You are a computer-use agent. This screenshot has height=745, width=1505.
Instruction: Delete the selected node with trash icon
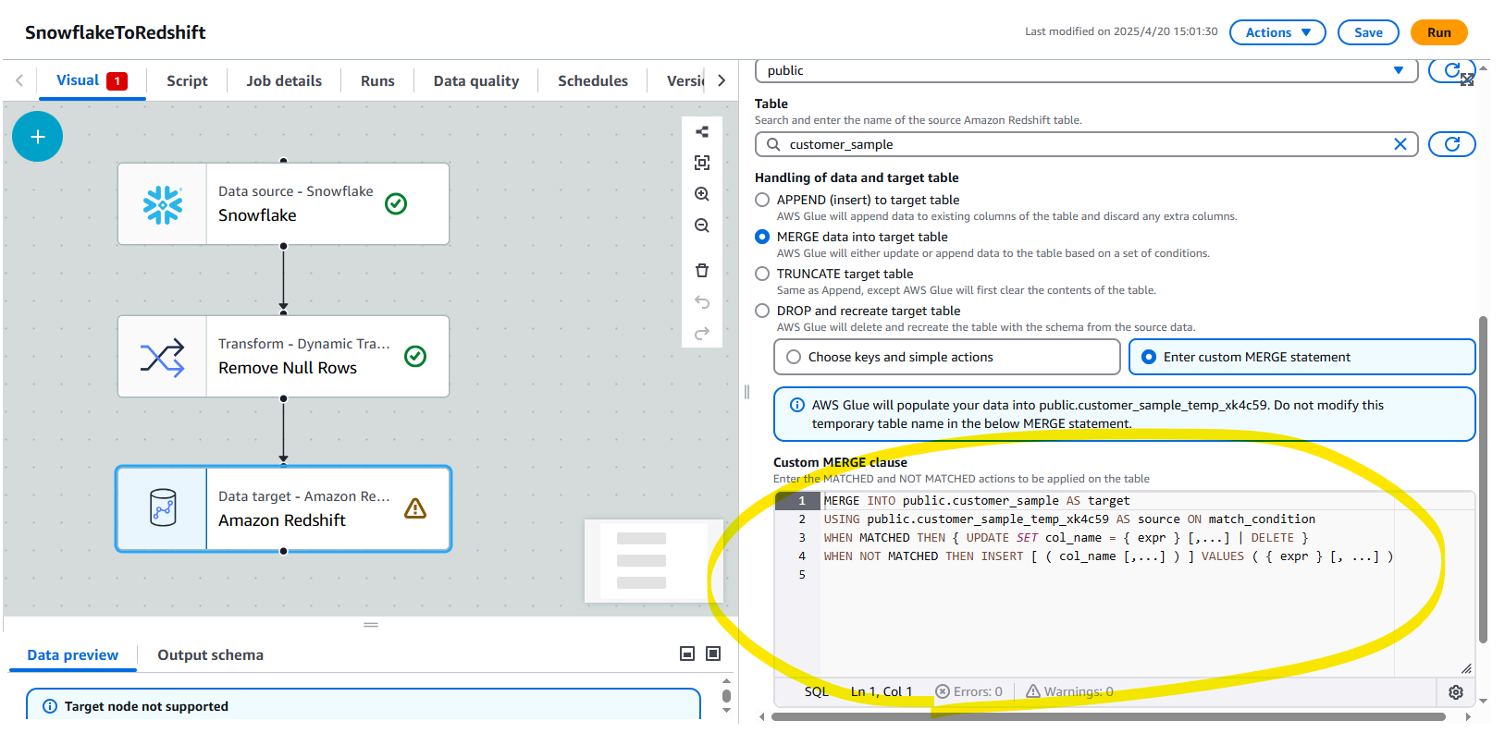tap(702, 270)
